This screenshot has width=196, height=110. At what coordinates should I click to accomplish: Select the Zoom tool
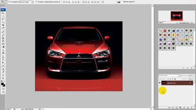coord(3,78)
